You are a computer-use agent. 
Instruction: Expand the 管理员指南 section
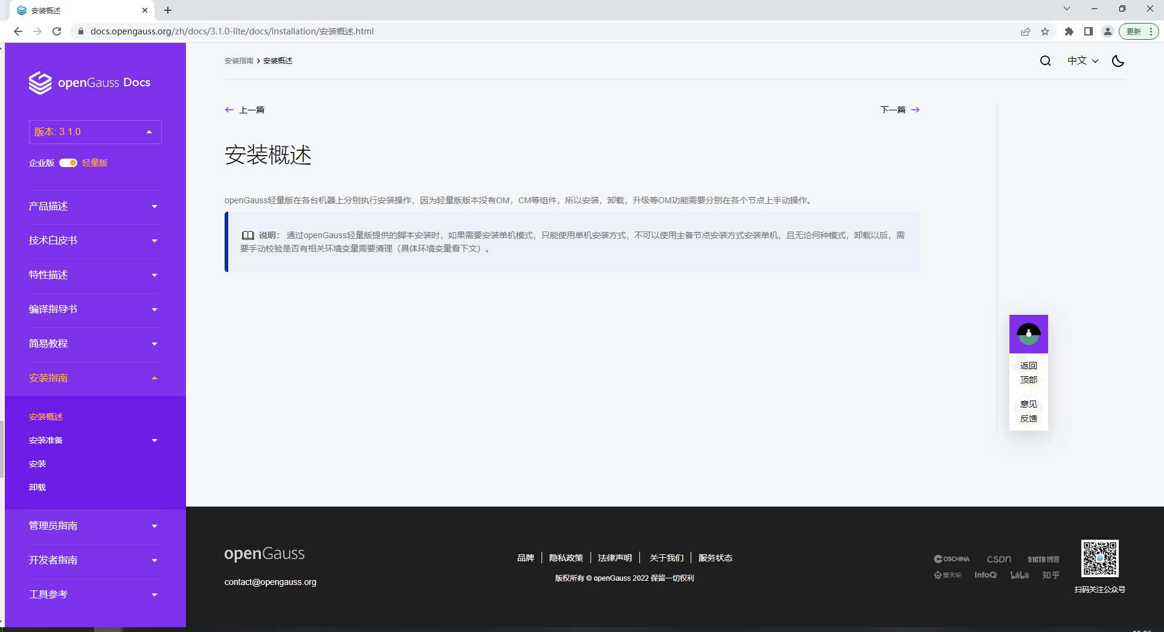click(x=95, y=526)
